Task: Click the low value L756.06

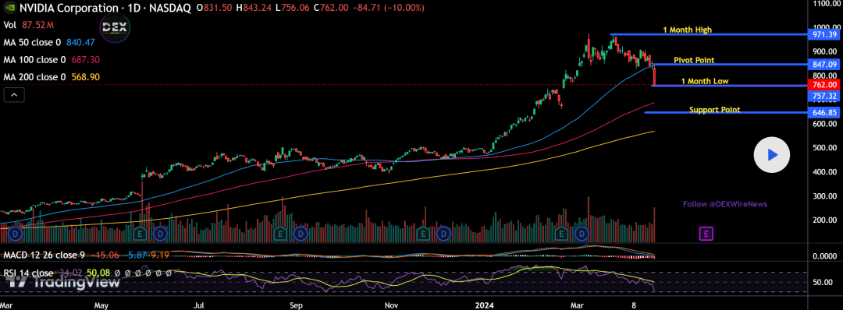Action: (293, 8)
